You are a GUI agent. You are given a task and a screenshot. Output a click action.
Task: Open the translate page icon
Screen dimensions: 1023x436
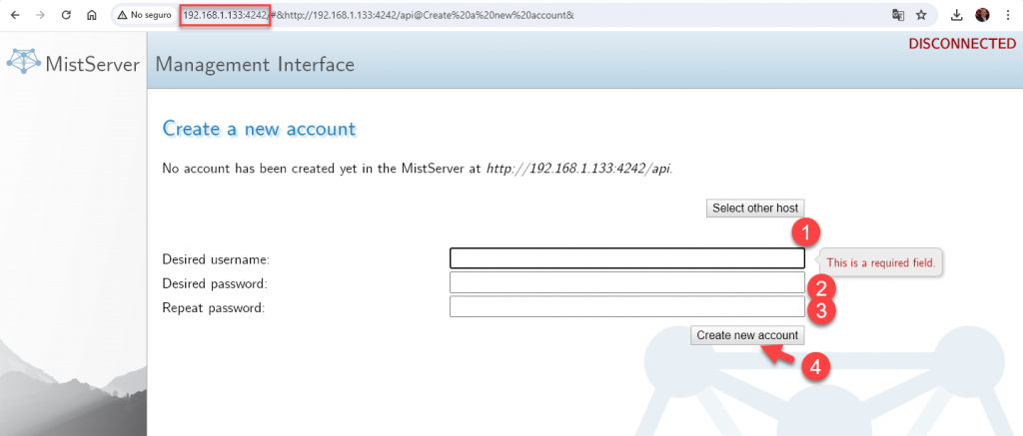[898, 16]
